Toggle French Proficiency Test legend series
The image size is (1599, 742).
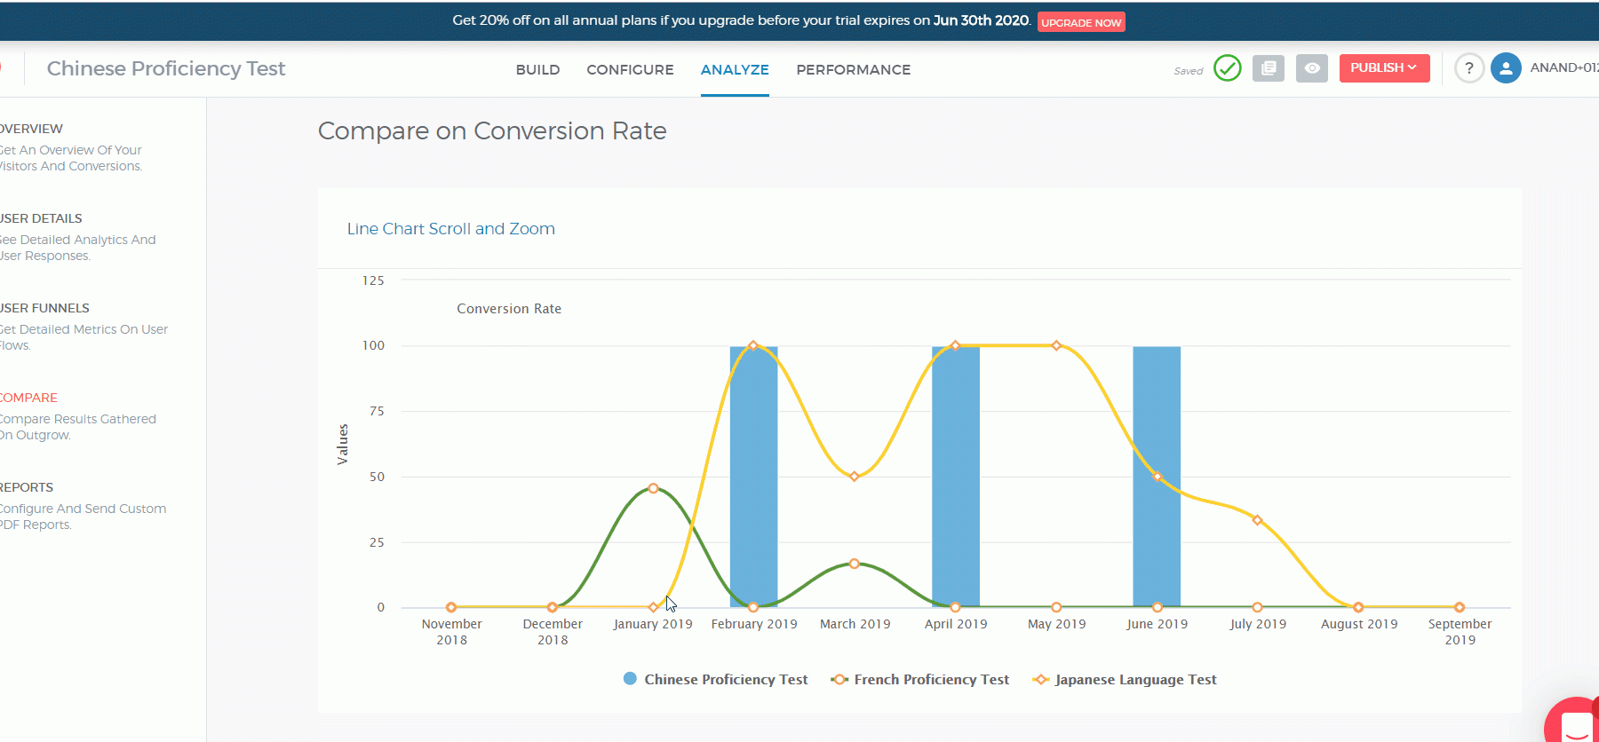pyautogui.click(x=930, y=680)
